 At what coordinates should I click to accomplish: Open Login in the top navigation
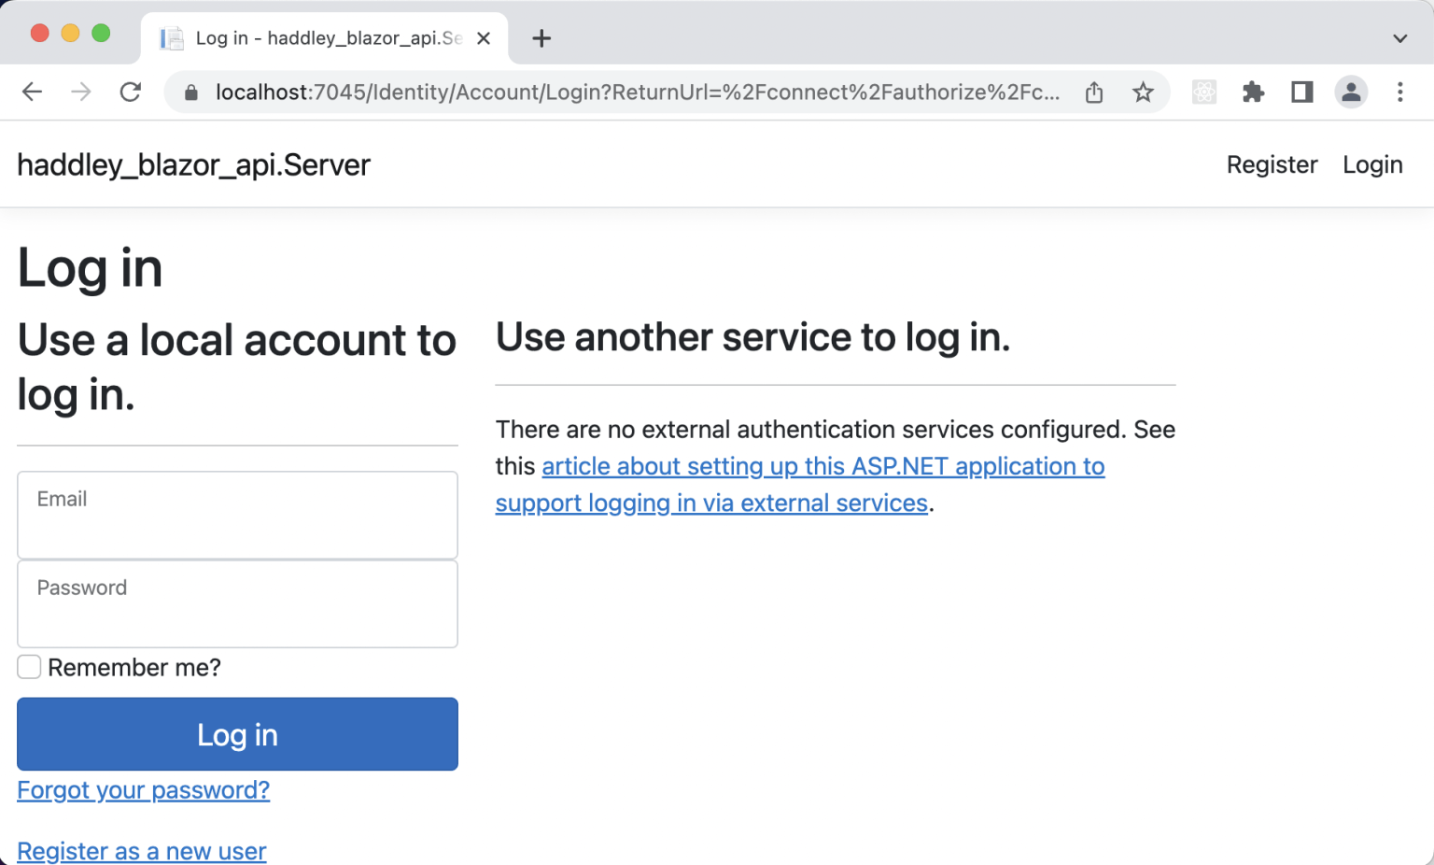[x=1372, y=164]
